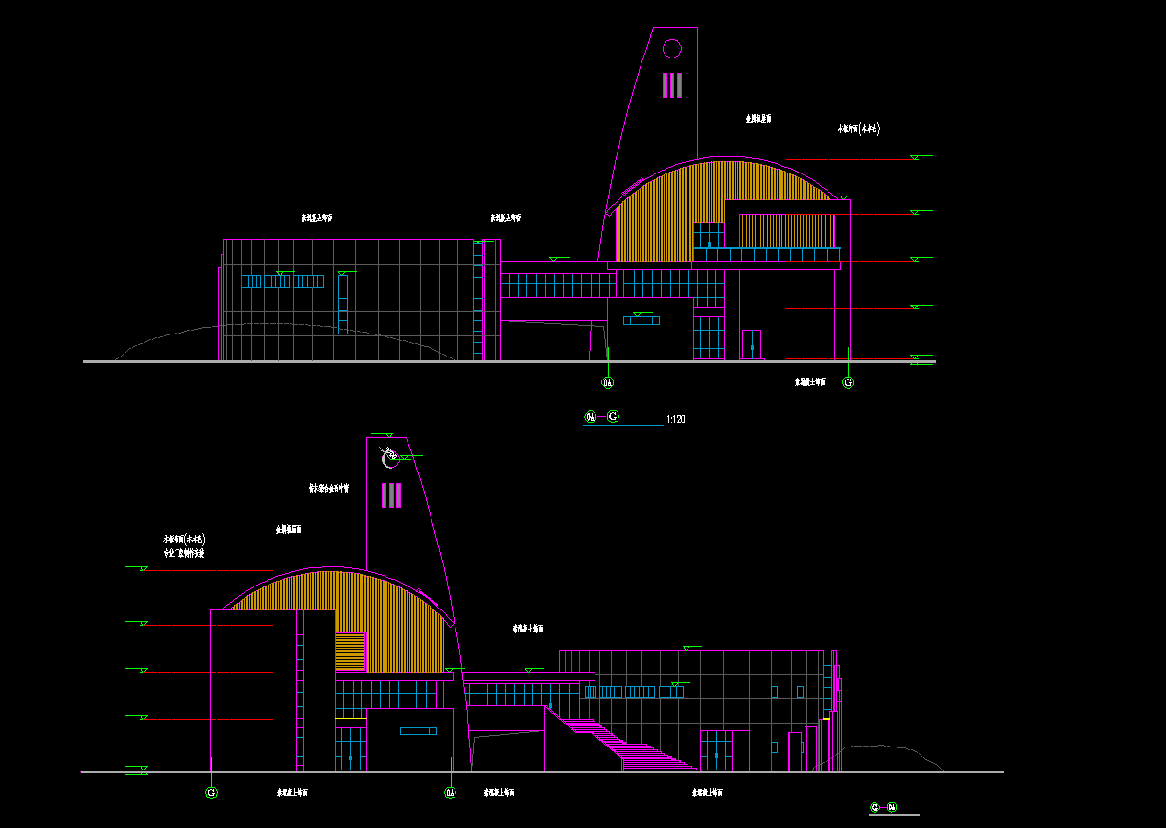Select the 木板饰面(木本色) label in upper right
The image size is (1166, 828).
coord(858,128)
